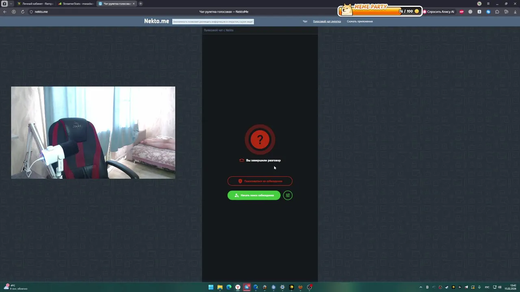Switch the 'РУС' keyboard language indicator
The image size is (520, 292).
[x=487, y=287]
